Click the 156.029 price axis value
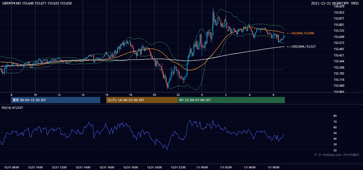363x170 pixels. pyautogui.click(x=339, y=6)
